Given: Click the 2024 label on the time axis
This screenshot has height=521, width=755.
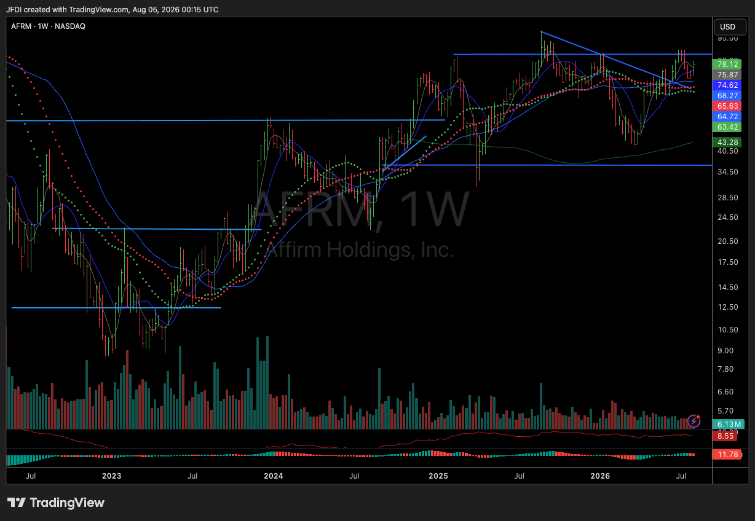Looking at the screenshot, I should [x=273, y=476].
